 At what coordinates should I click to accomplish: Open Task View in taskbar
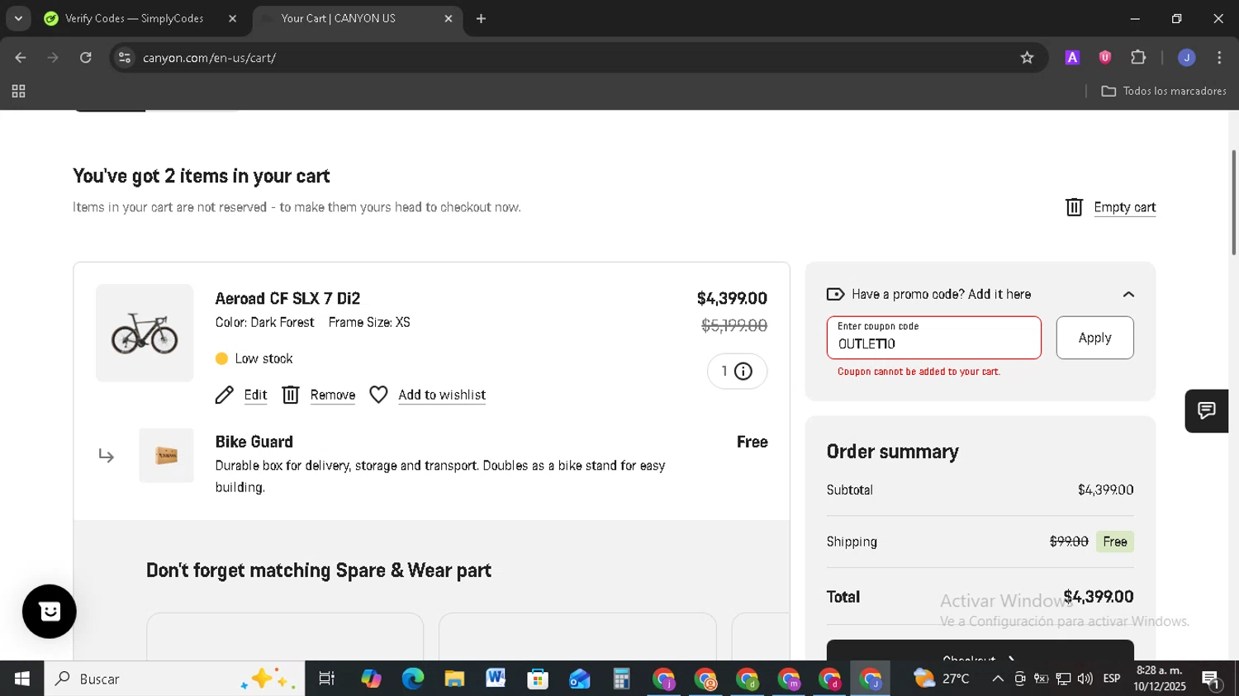pos(327,679)
